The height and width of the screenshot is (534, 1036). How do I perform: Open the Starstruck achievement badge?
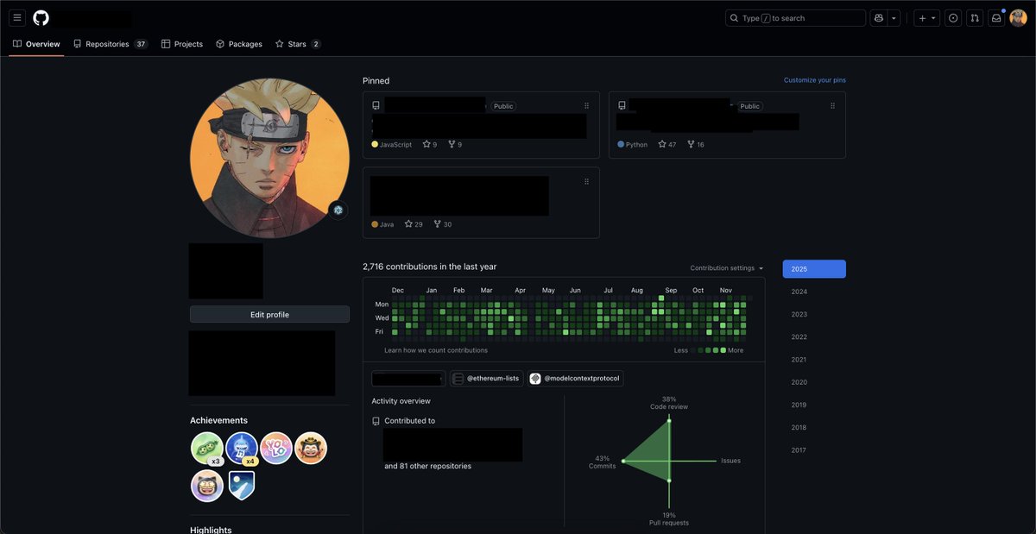click(x=207, y=486)
